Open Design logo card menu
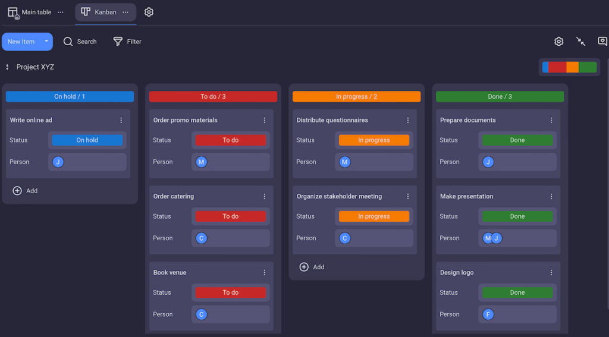The height and width of the screenshot is (337, 609). tap(551, 273)
